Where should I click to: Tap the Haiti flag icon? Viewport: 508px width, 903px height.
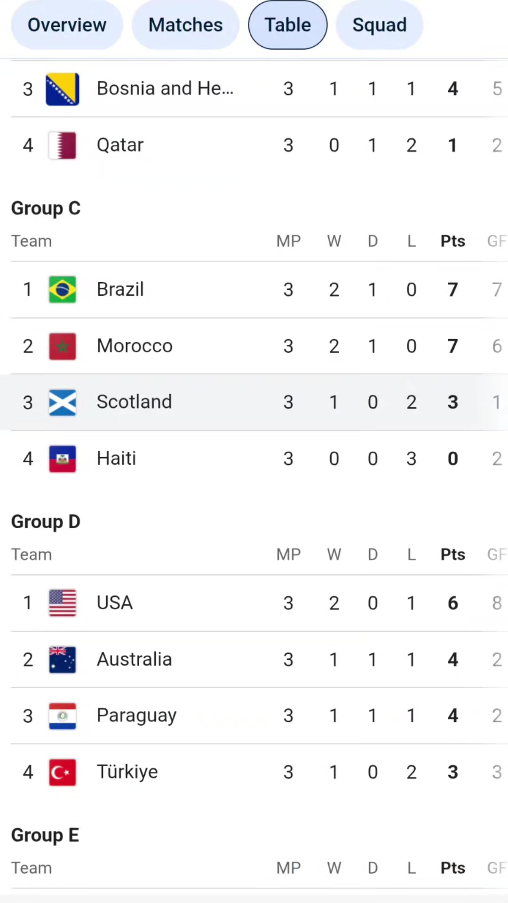pos(63,459)
